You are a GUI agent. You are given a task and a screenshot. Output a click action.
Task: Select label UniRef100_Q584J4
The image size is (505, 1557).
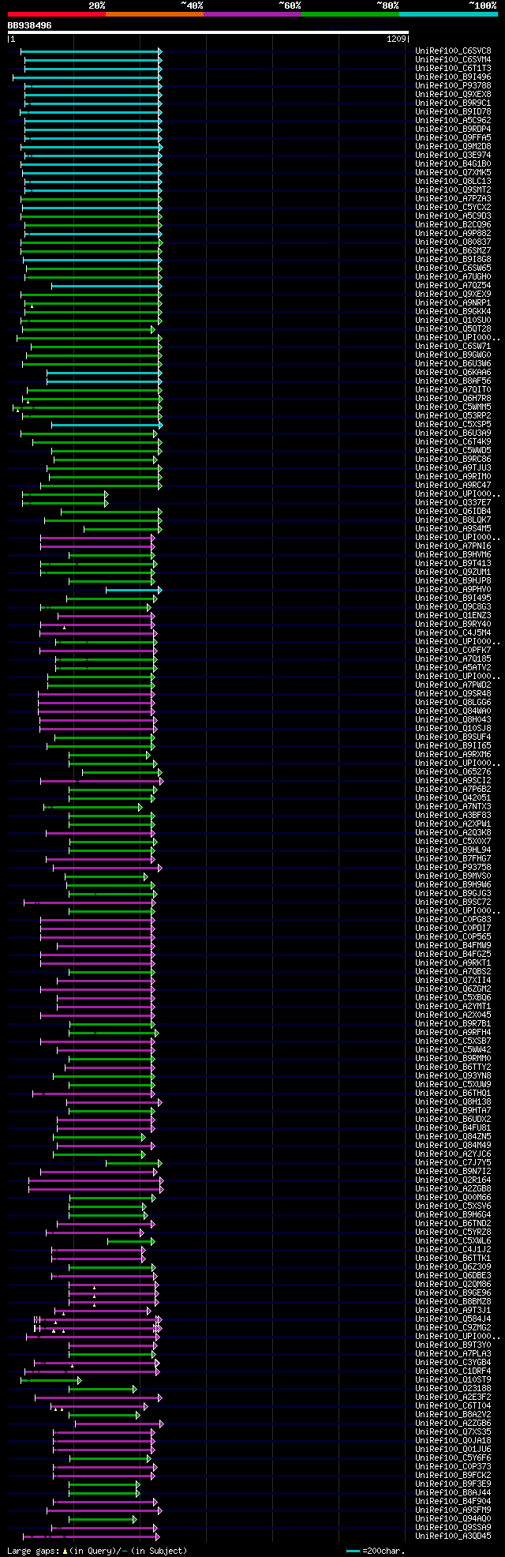[453, 1319]
